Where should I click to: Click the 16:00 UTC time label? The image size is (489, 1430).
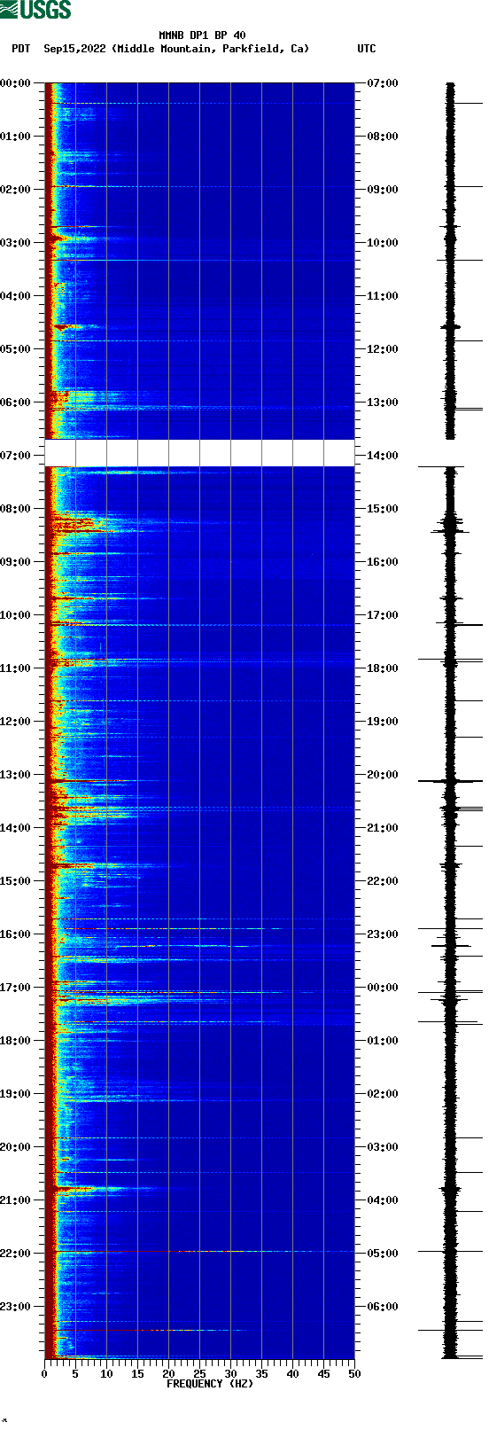(x=383, y=562)
